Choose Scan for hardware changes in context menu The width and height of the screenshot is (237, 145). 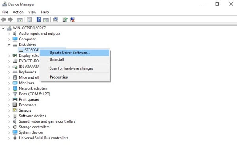click(x=75, y=68)
